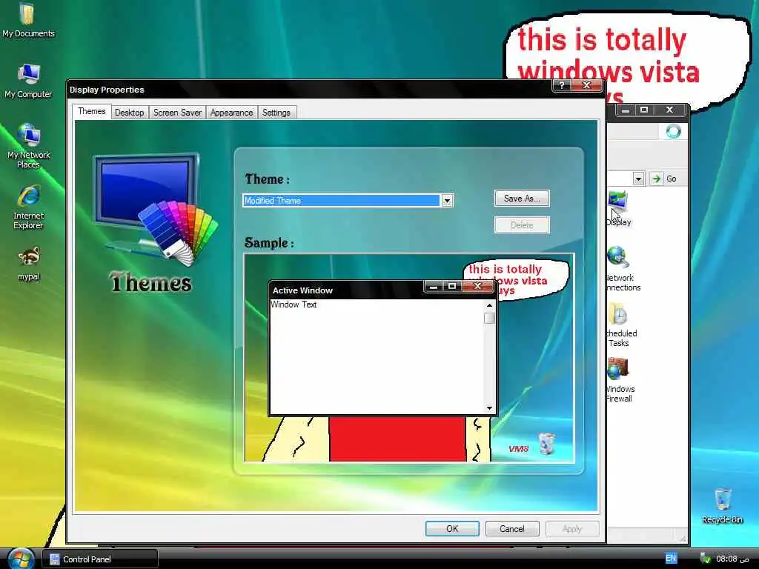759x569 pixels.
Task: Launch Internet Explorer from desktop
Action: (x=29, y=207)
